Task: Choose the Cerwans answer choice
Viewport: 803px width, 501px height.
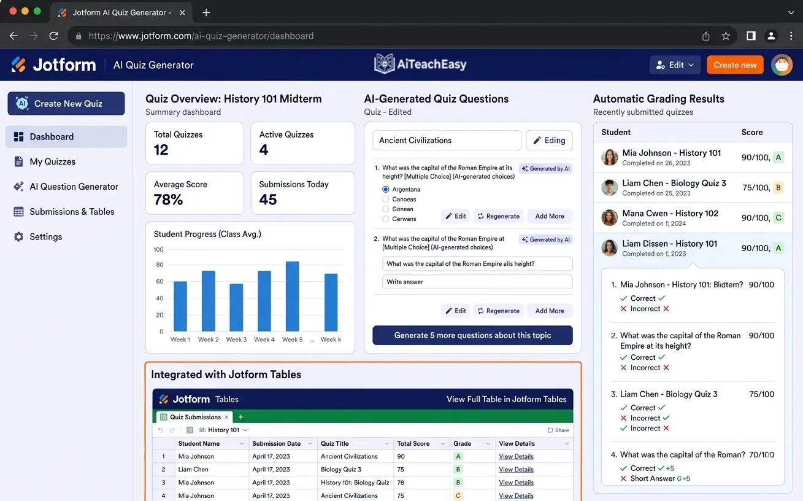Action: [x=386, y=219]
